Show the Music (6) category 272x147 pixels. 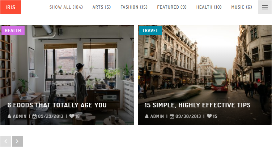coord(242,7)
